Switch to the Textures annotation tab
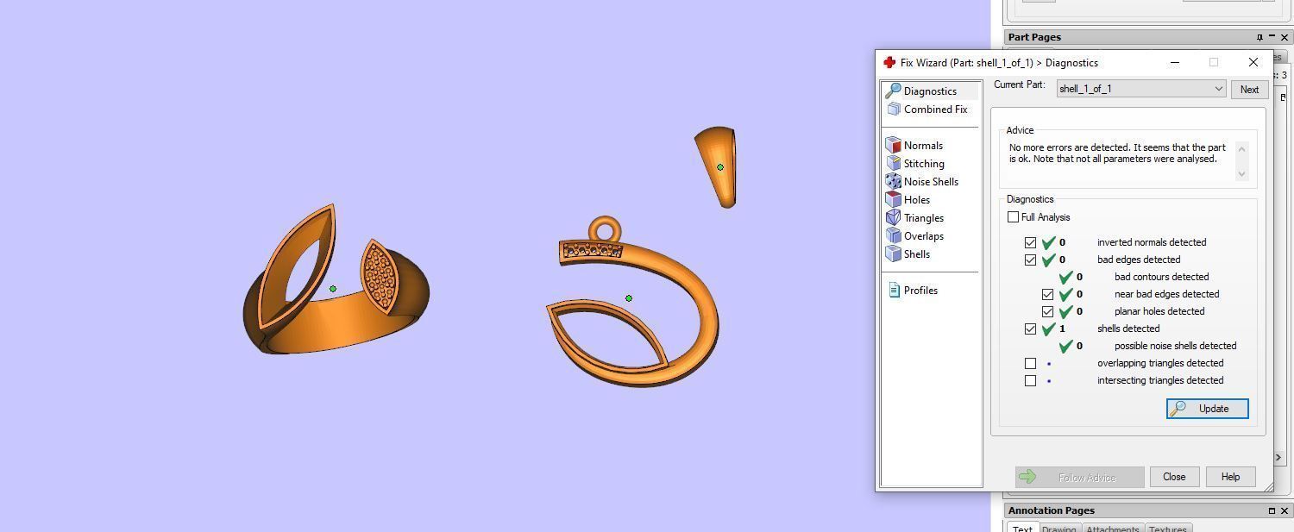The image size is (1294, 532). [1168, 529]
